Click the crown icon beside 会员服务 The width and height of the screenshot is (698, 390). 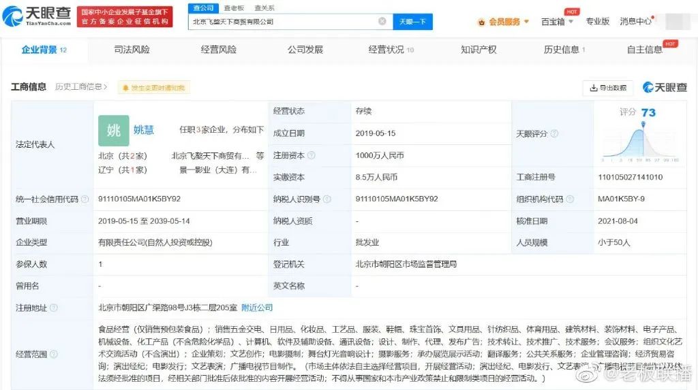click(481, 22)
